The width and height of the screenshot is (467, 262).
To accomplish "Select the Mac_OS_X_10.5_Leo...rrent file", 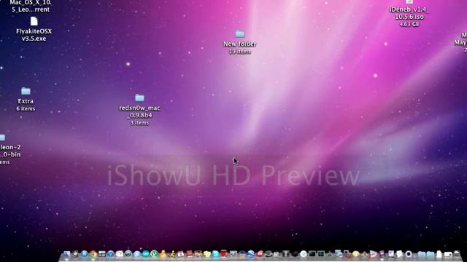I will tap(31, 6).
